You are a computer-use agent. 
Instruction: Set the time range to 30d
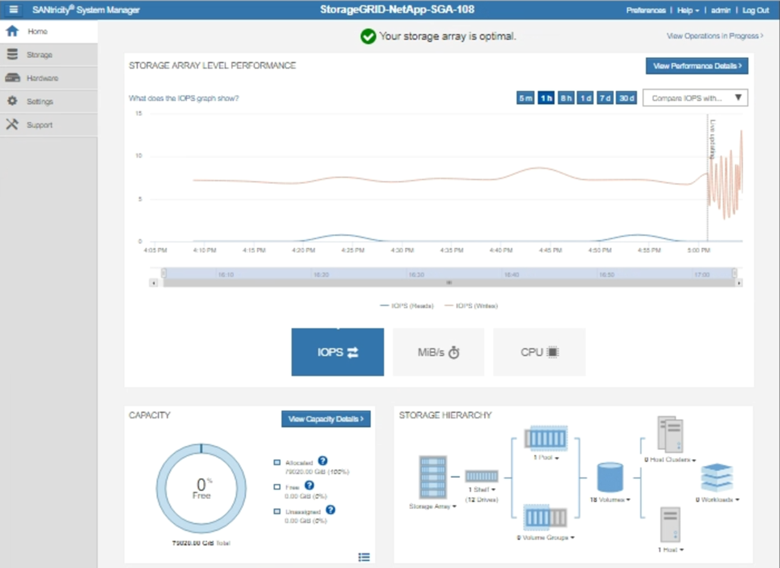coord(626,98)
